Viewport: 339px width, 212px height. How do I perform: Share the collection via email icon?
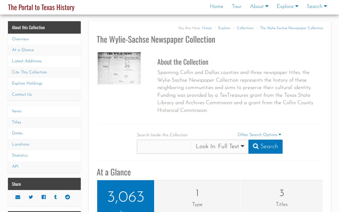coord(18,197)
